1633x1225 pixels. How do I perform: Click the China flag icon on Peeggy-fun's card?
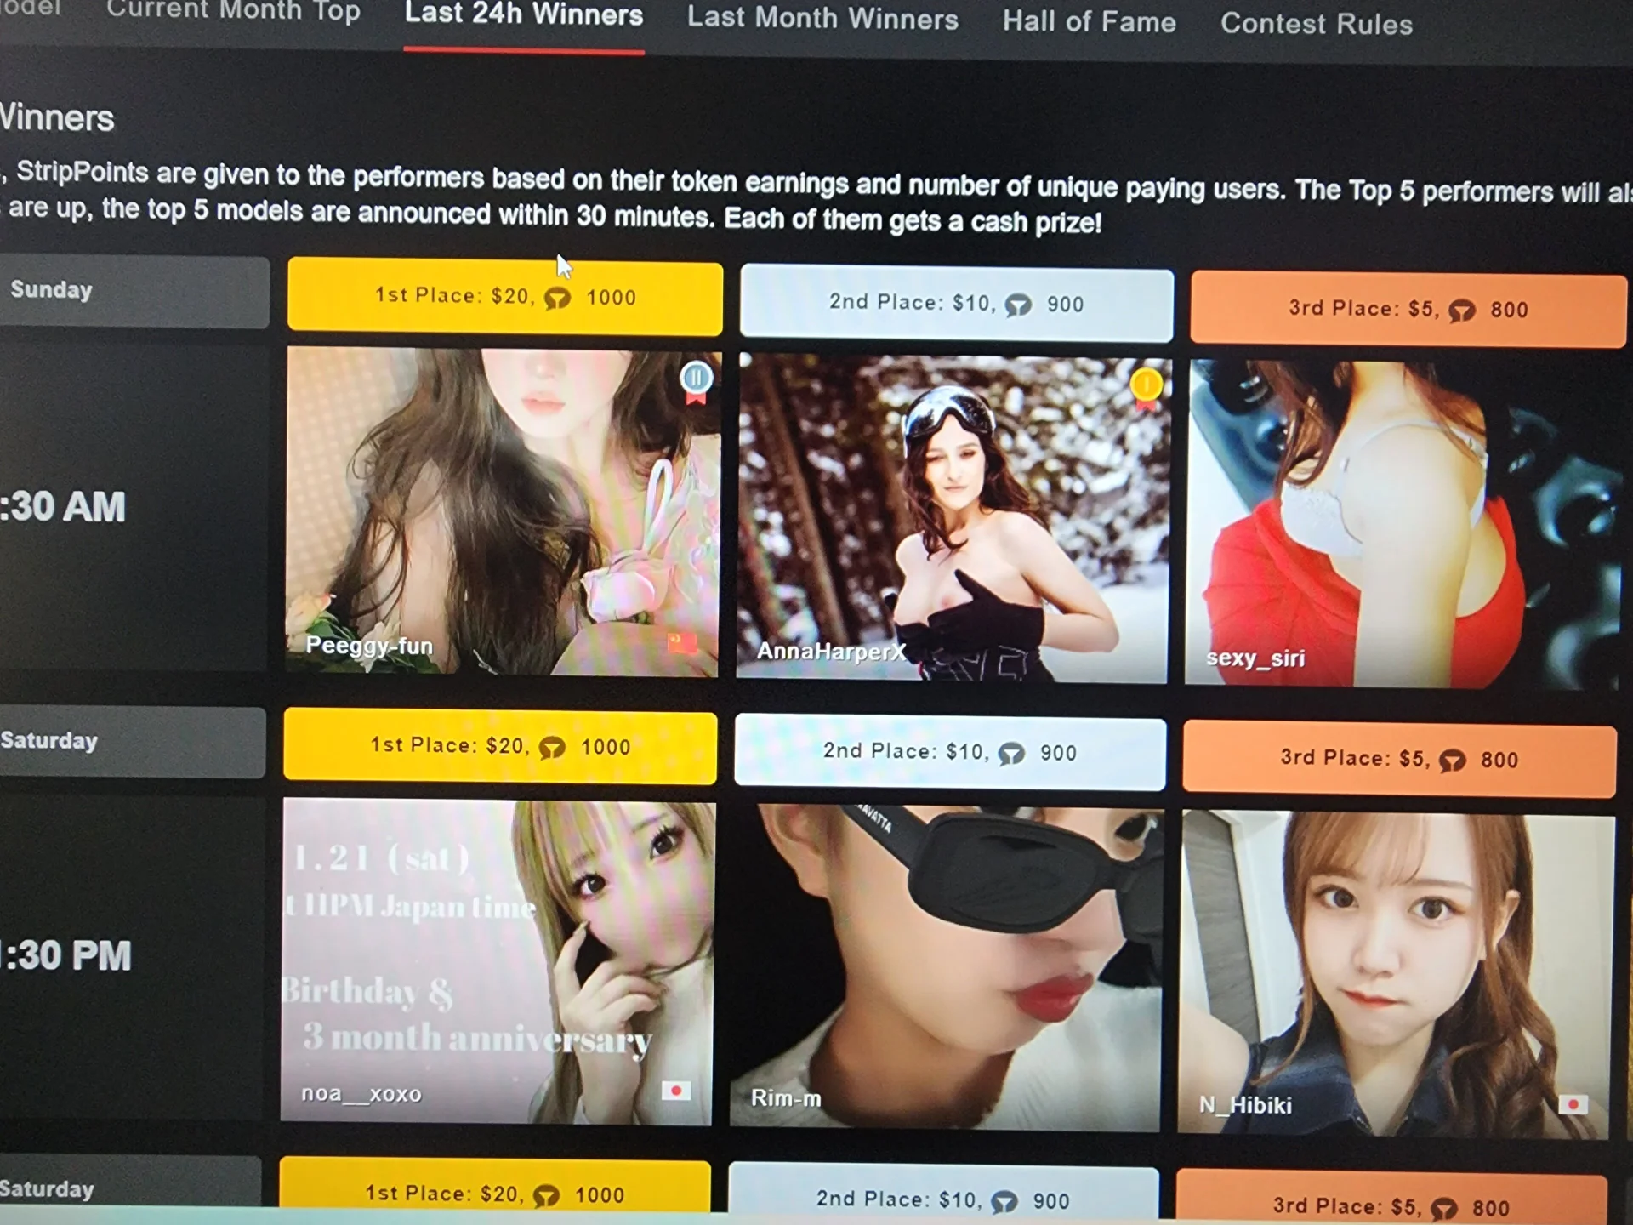click(x=681, y=642)
